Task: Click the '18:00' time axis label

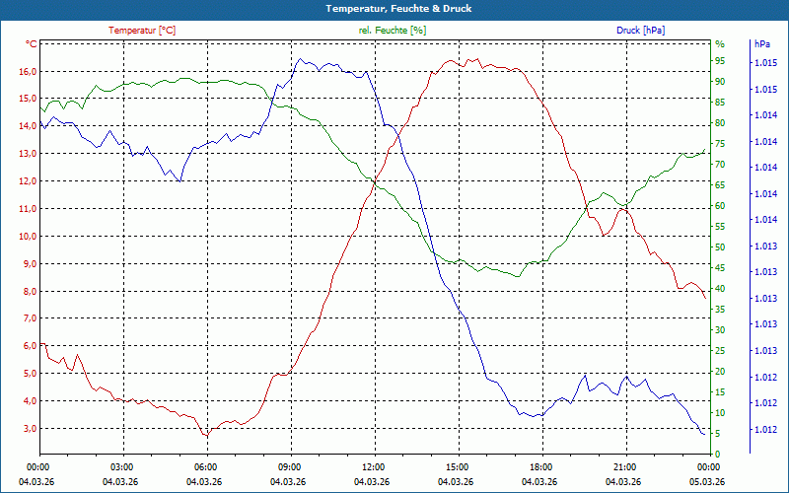Action: point(539,467)
